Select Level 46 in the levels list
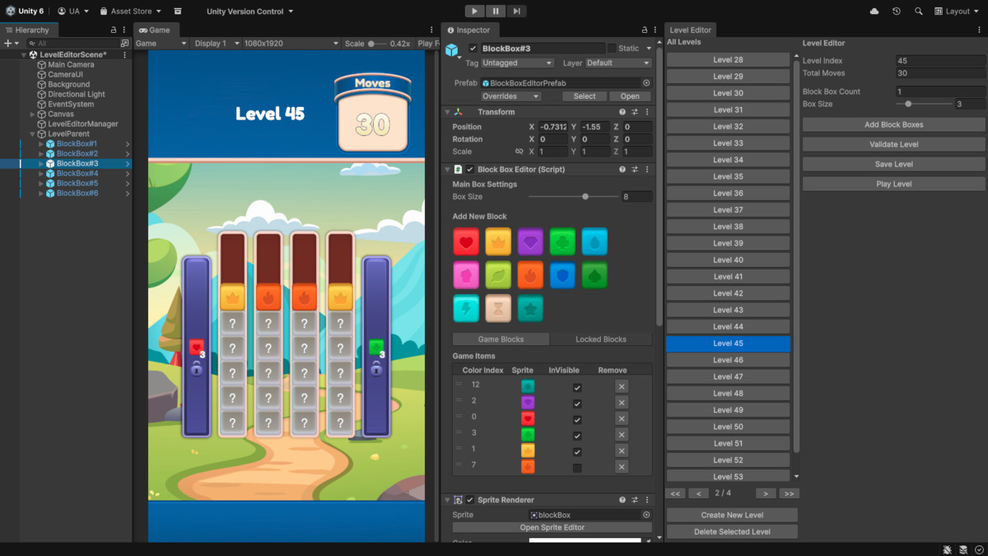The image size is (988, 556). point(728,359)
